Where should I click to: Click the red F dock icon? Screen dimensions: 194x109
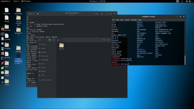tap(2, 63)
